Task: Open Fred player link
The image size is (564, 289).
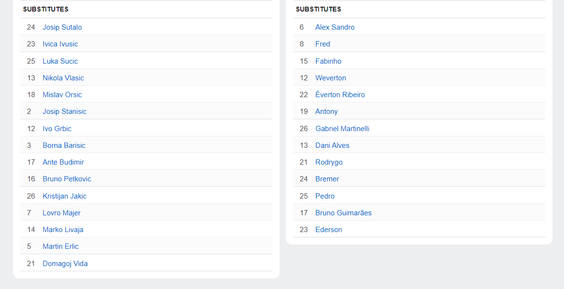Action: pos(323,44)
